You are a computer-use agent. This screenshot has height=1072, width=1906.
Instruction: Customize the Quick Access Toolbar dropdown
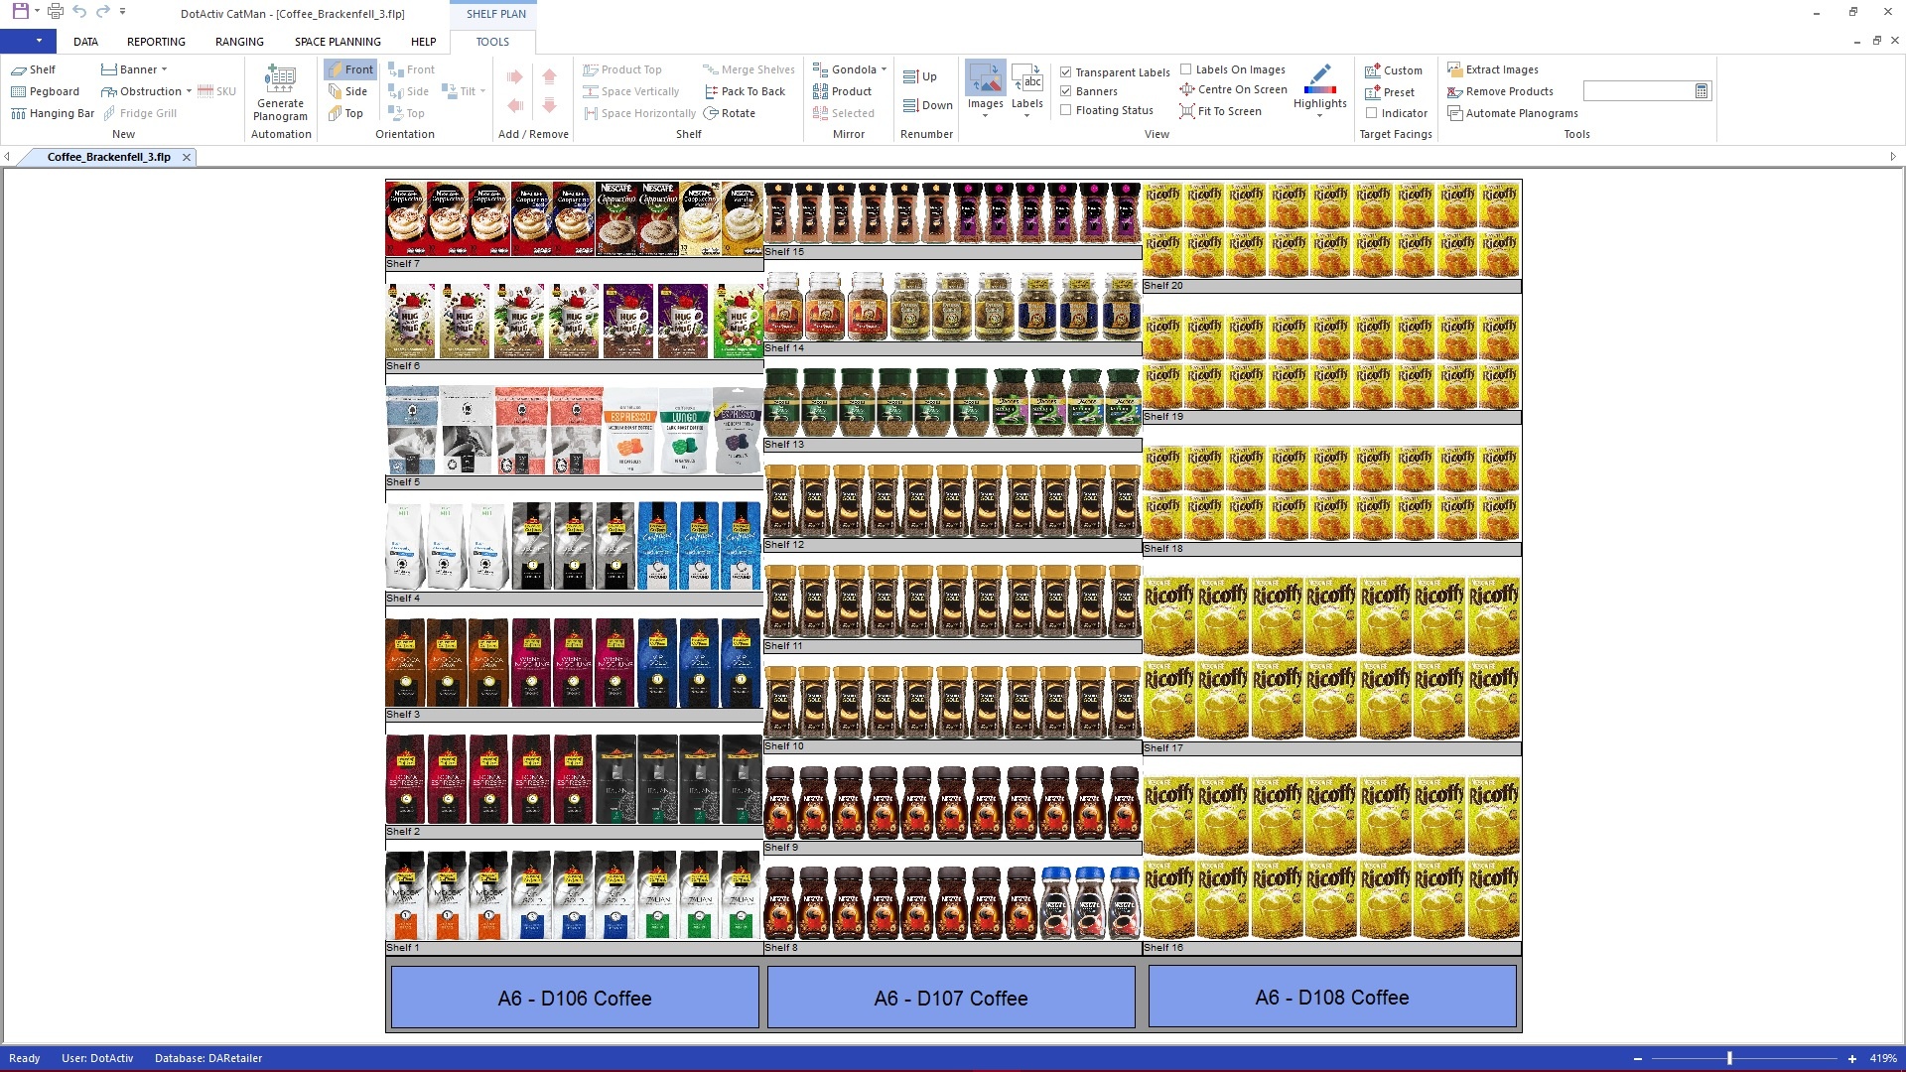(x=123, y=12)
